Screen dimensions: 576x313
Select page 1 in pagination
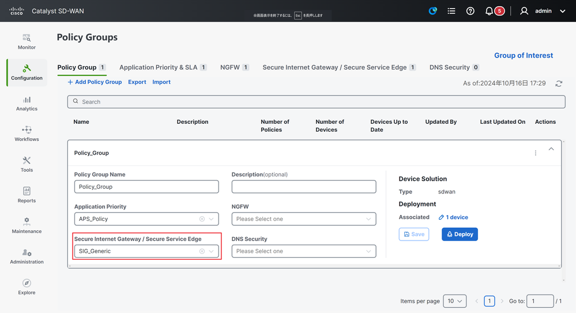pyautogui.click(x=490, y=301)
